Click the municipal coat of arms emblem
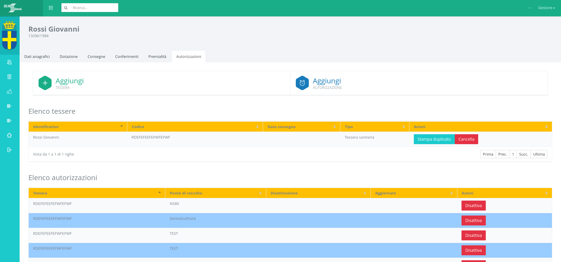Viewport: 561px width, 262px height. 9,35
